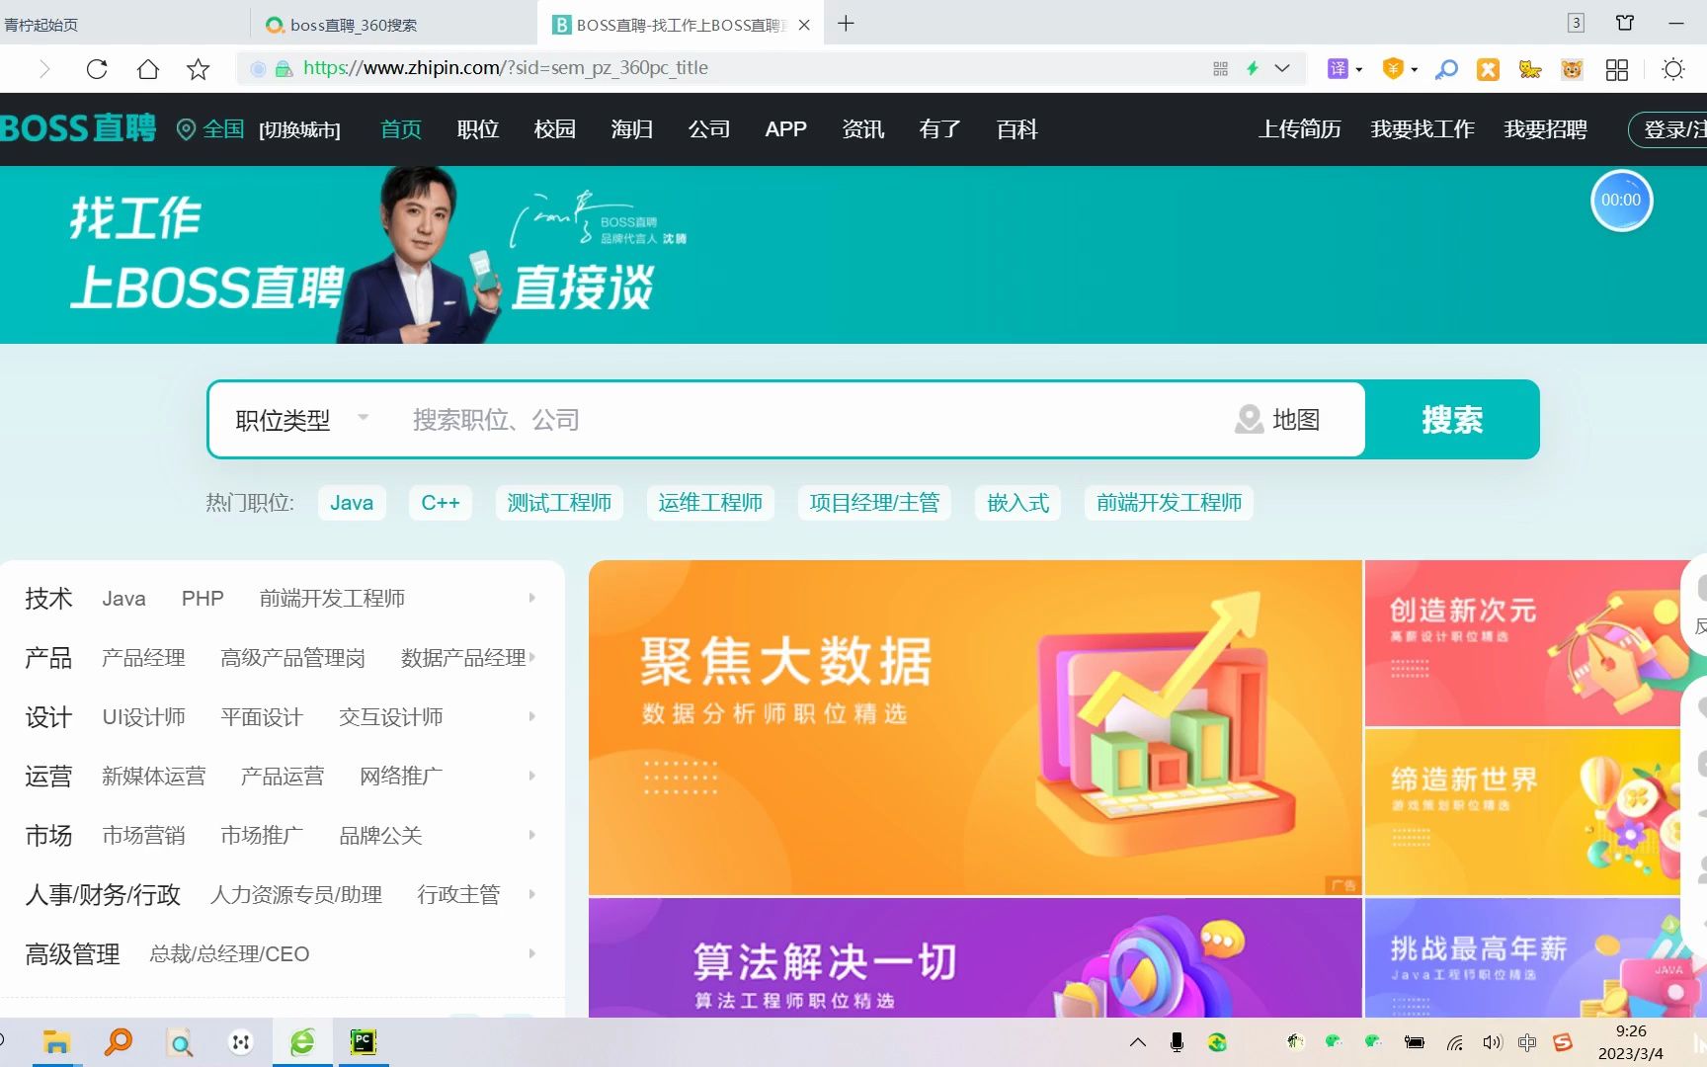This screenshot has height=1067, width=1707.
Task: Select the C++ hot job tag
Action: click(441, 503)
